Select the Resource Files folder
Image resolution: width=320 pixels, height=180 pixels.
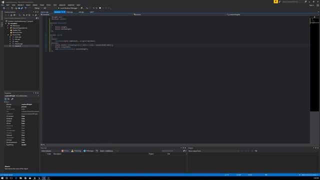point(17,32)
